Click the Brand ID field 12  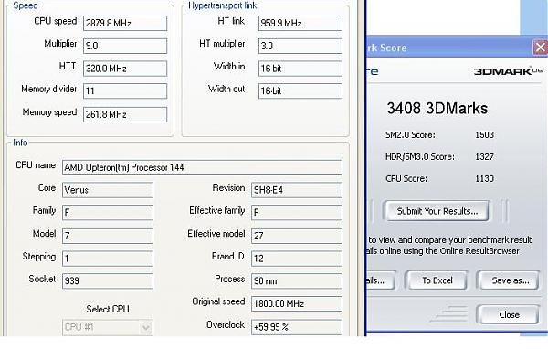coord(297,259)
